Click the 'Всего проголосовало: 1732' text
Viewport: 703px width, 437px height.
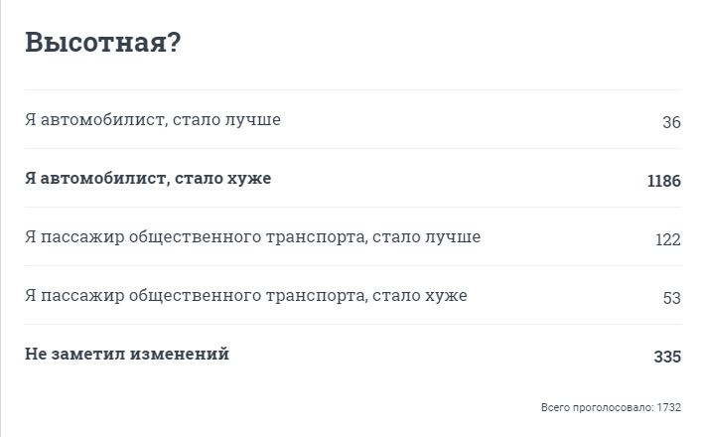click(x=611, y=407)
